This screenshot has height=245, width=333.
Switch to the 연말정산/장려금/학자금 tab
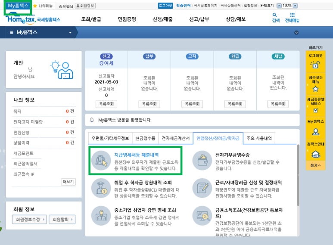(x=218, y=138)
